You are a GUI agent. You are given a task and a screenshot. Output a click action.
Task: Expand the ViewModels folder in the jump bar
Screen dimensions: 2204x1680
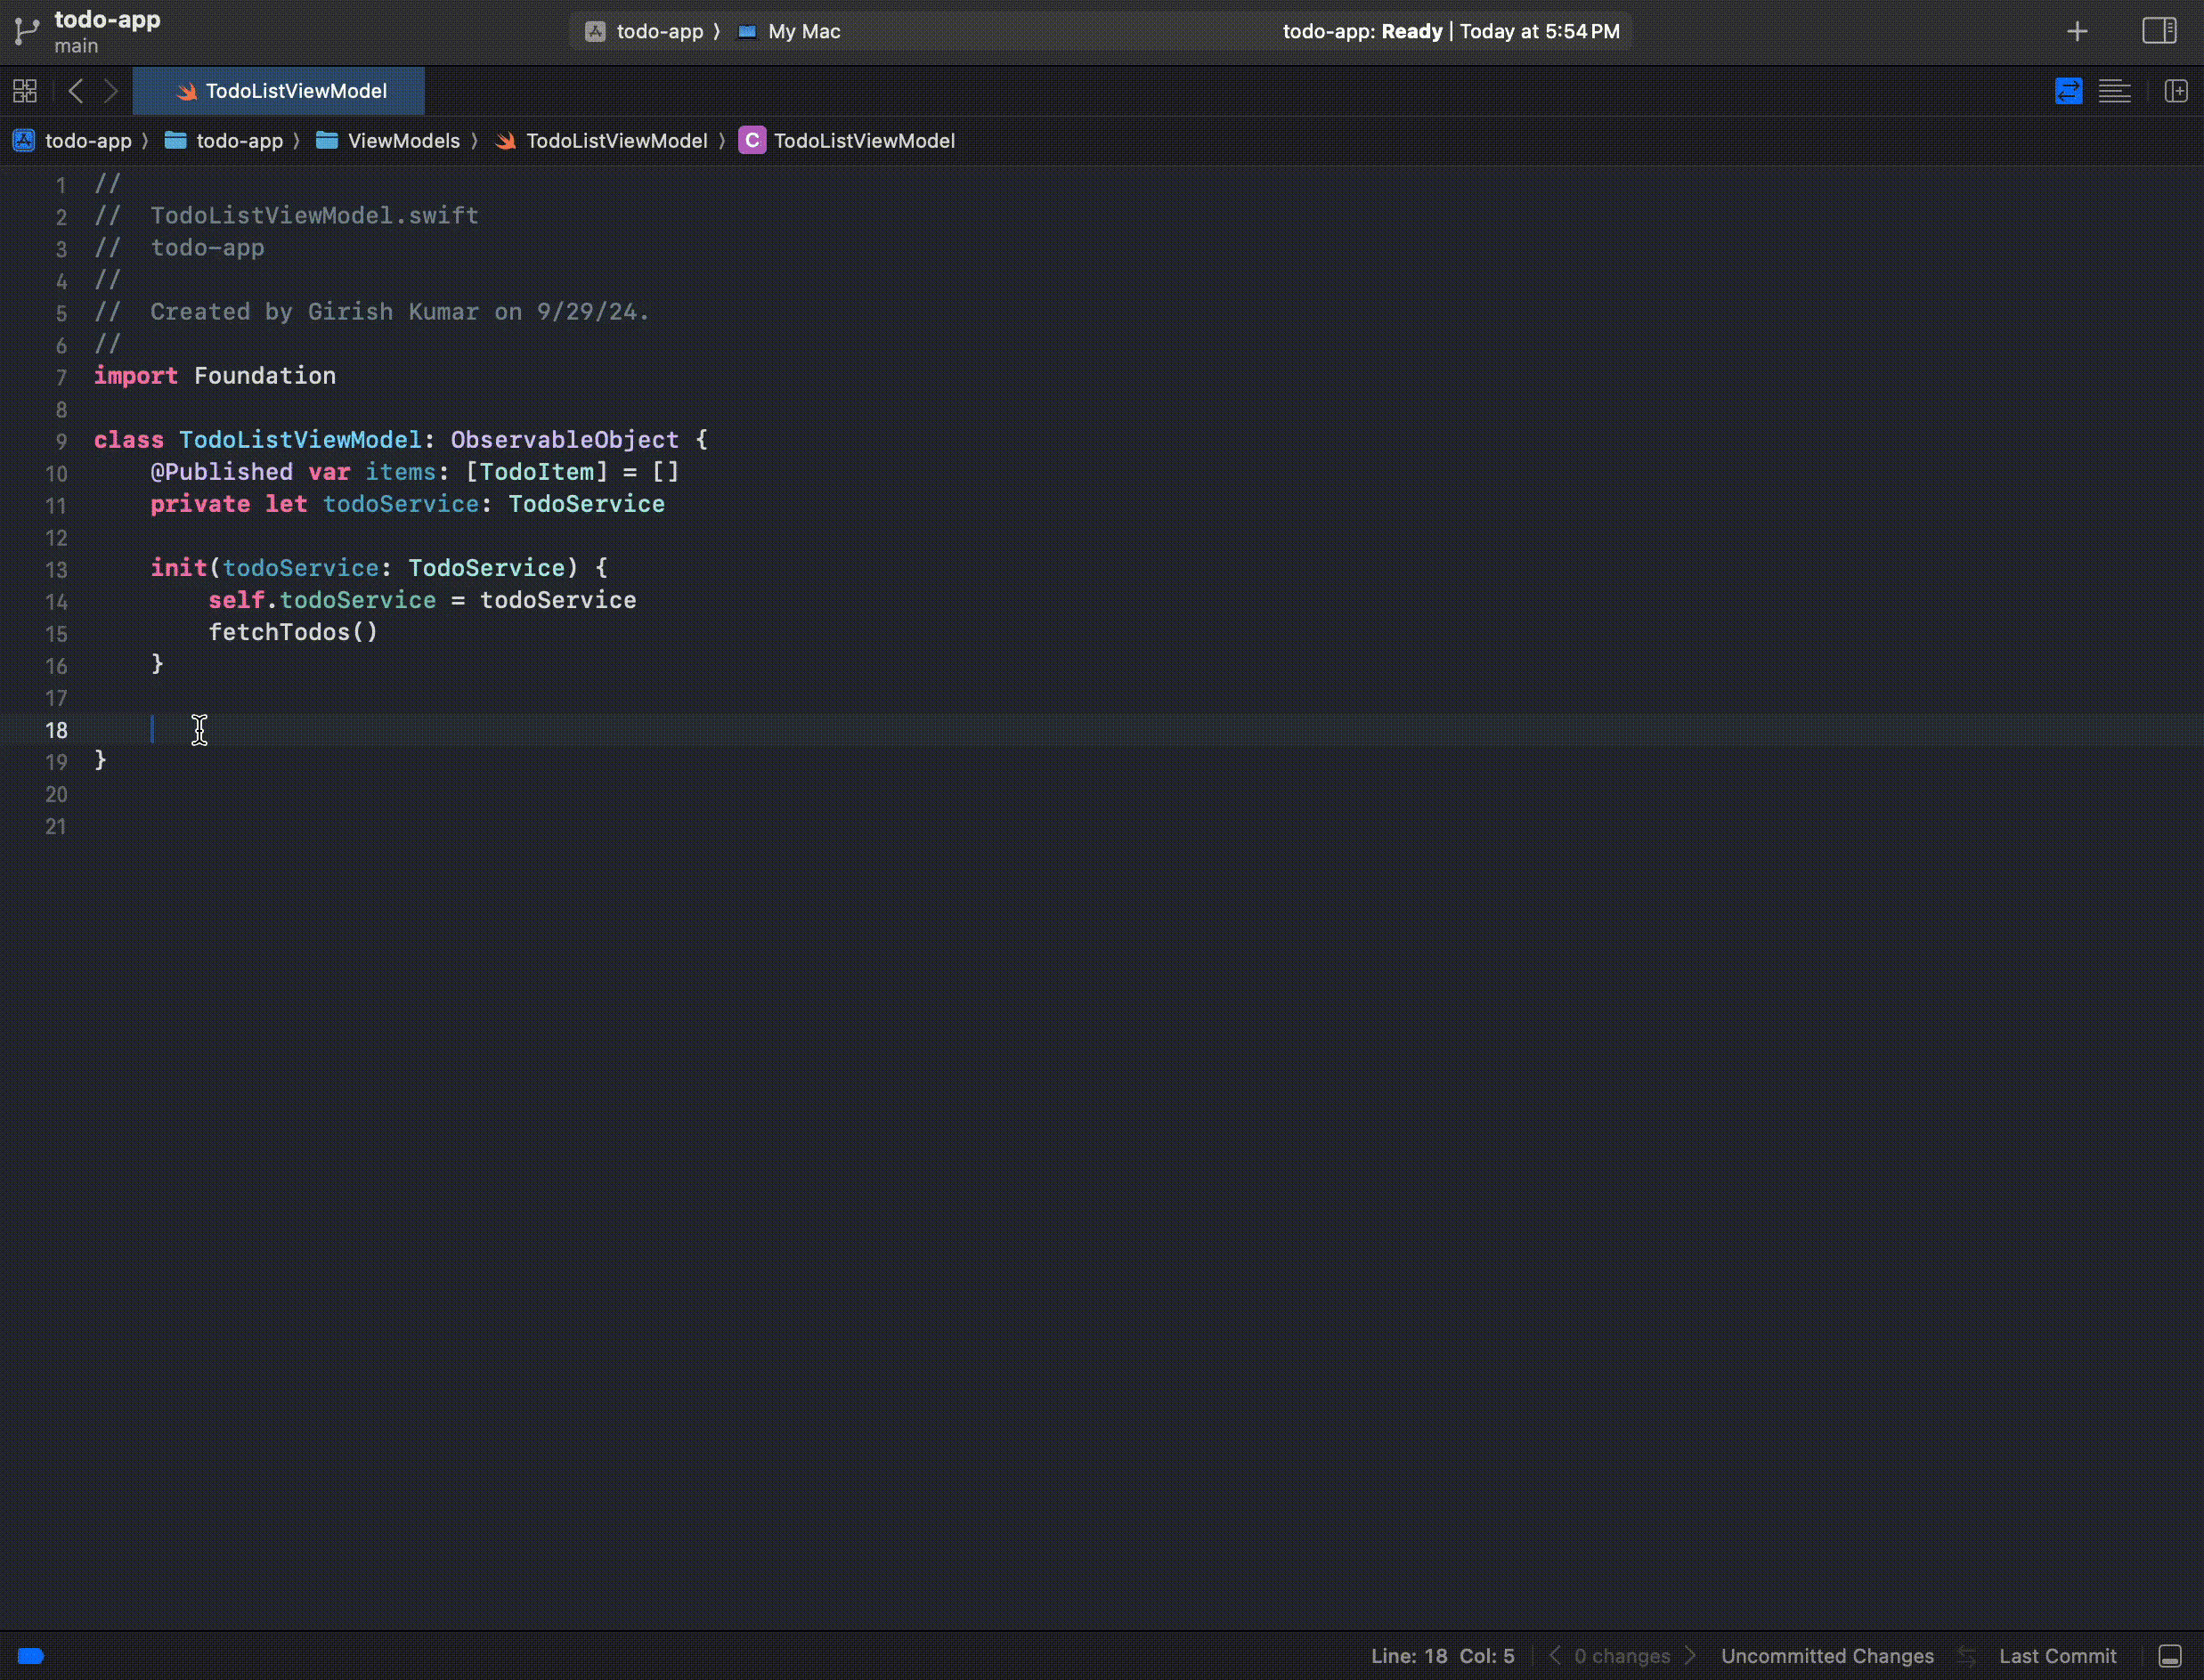(403, 141)
